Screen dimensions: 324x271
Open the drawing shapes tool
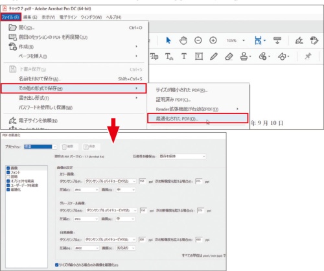click(282, 56)
